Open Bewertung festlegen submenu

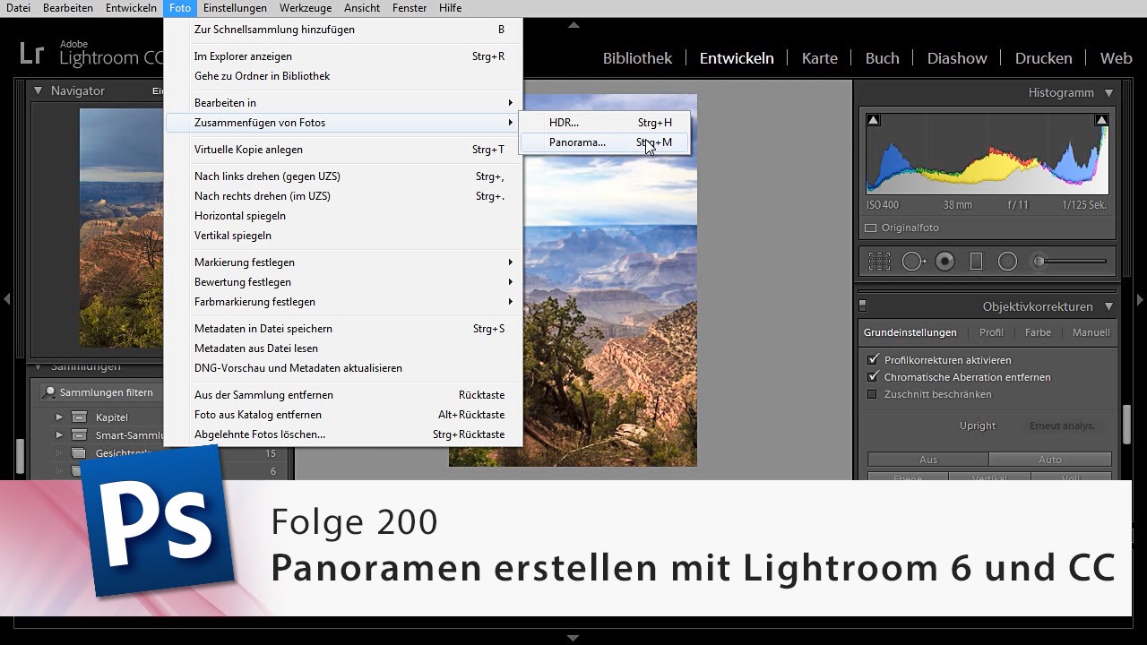point(344,282)
